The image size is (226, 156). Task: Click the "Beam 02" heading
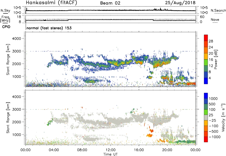point(110,3)
